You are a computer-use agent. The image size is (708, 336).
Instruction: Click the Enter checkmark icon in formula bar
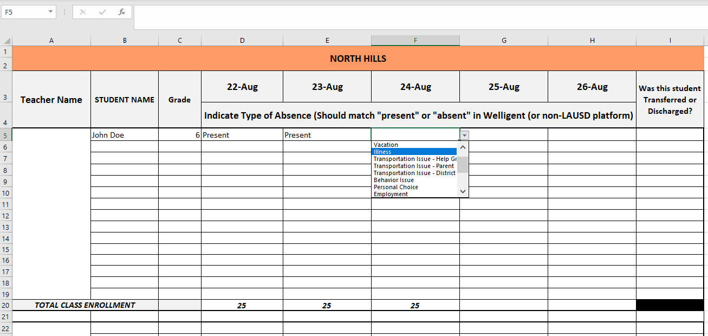point(102,12)
